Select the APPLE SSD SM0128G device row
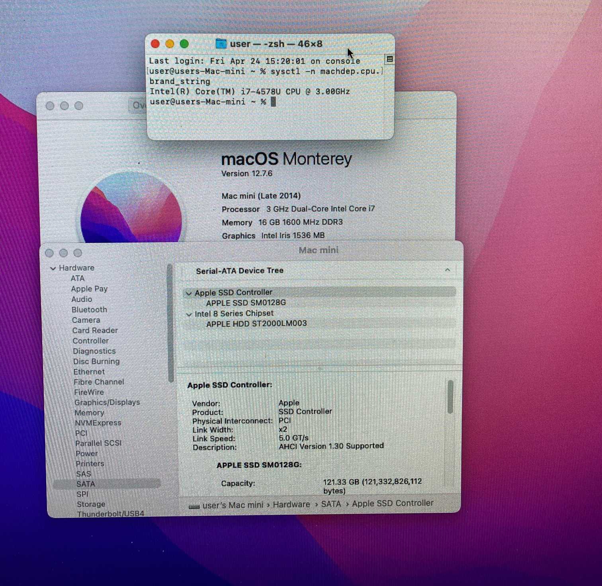This screenshot has width=602, height=586. [x=320, y=303]
